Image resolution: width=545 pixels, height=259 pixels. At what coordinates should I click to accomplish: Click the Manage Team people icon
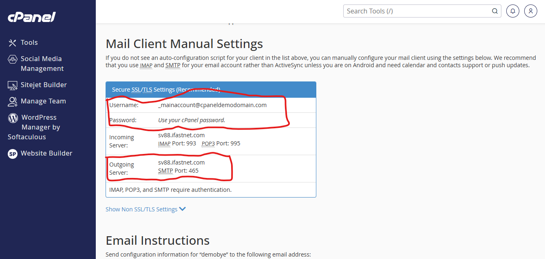(13, 101)
